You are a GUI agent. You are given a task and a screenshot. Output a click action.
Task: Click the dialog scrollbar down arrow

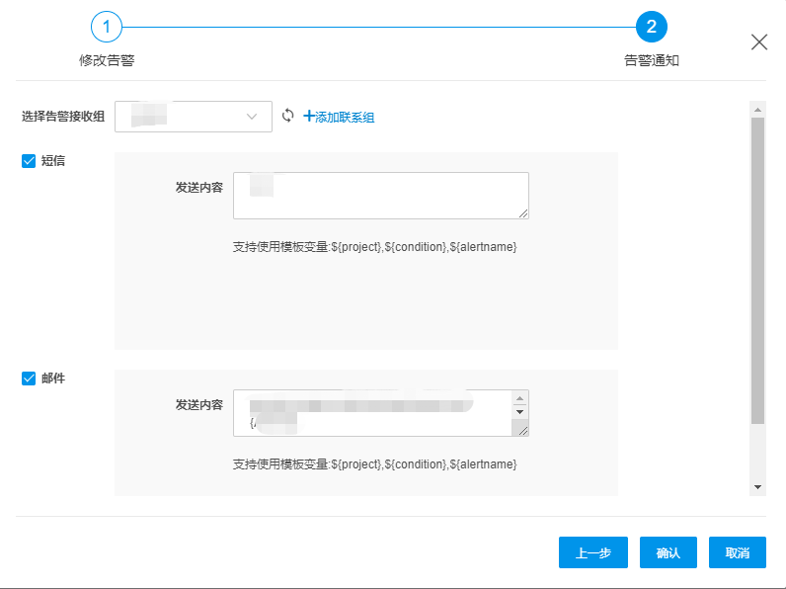point(757,487)
